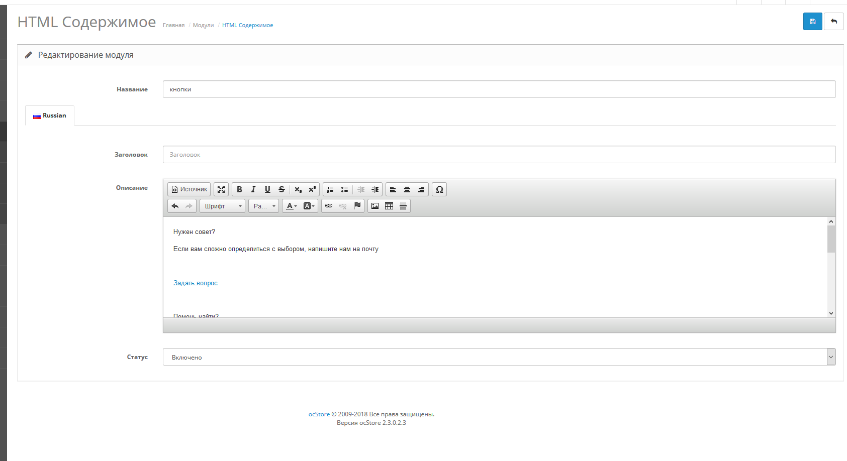847x461 pixels.
Task: Open the text color picker
Action: click(292, 206)
